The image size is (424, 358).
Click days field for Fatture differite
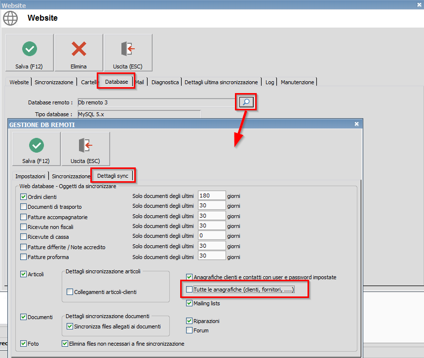212,246
